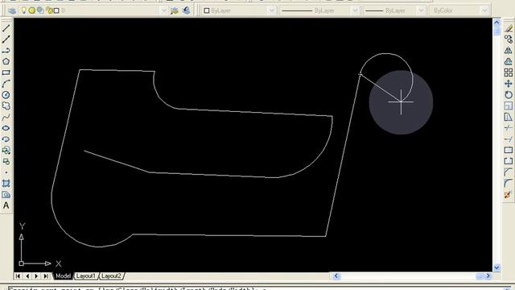Click horizontal scrollbar left arrow

(336, 275)
